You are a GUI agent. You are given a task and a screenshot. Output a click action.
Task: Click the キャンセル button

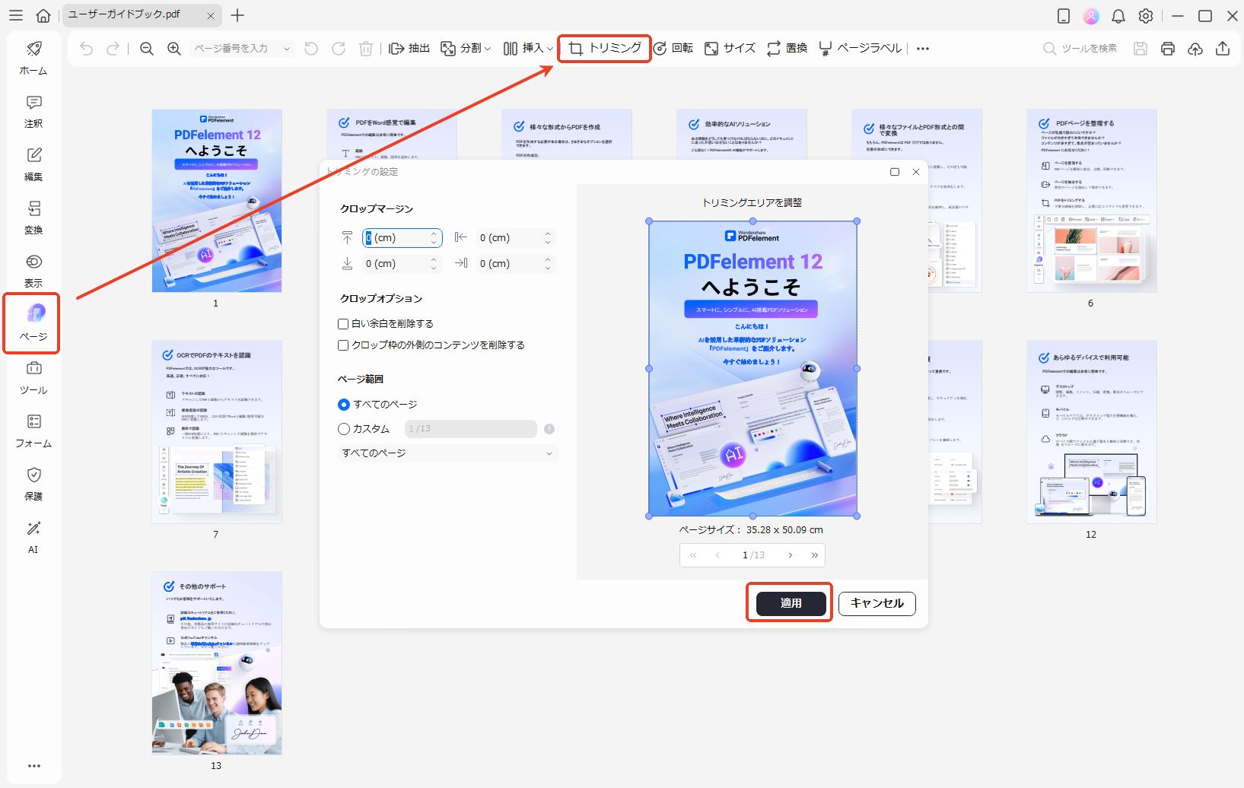click(x=877, y=603)
